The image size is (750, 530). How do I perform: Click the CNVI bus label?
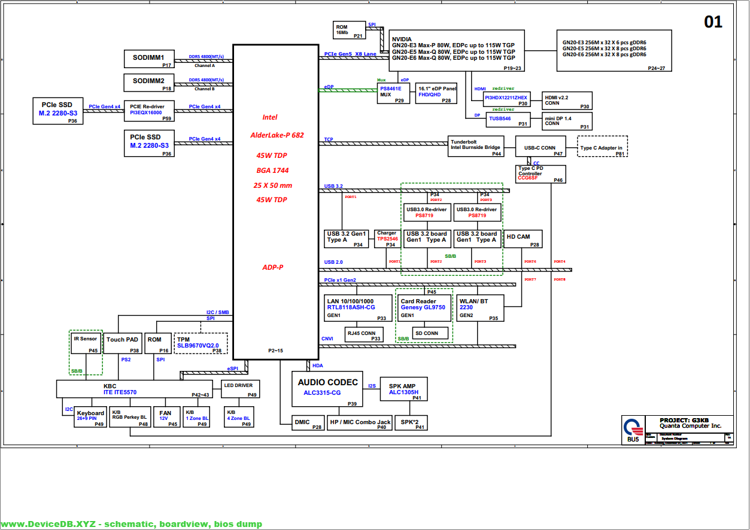[x=327, y=339]
